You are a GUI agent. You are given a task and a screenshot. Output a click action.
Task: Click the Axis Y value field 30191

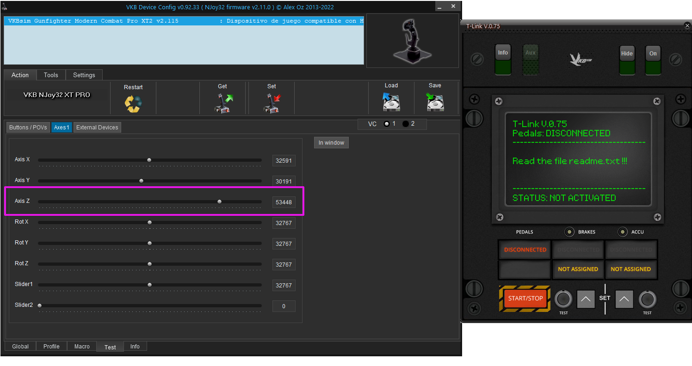point(284,182)
